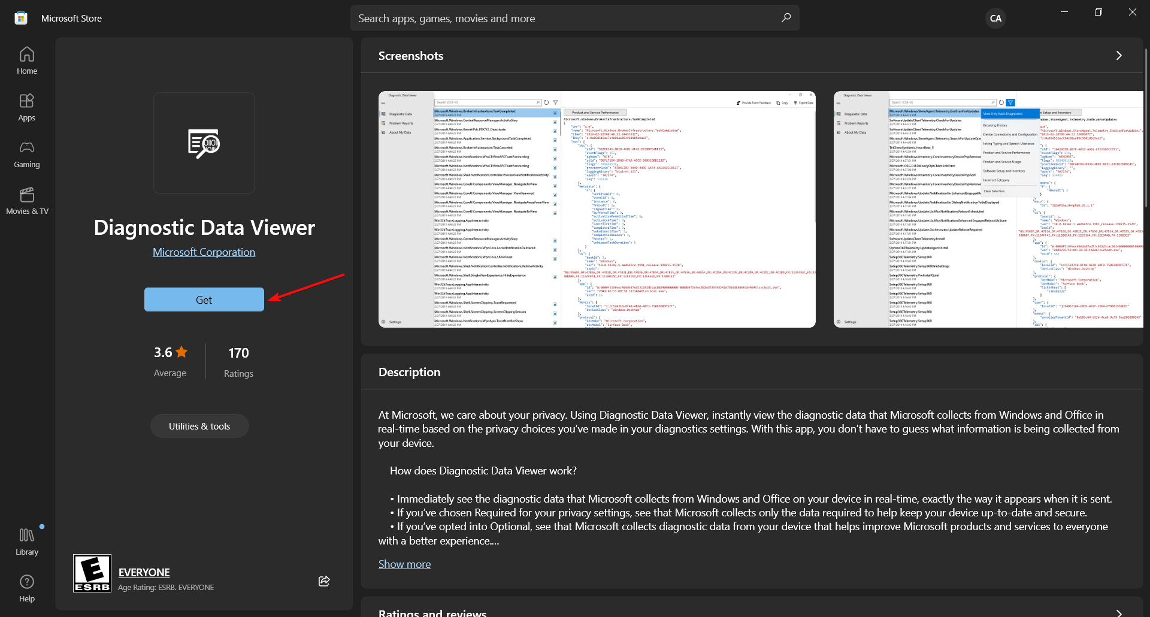Open the Home section in sidebar
1150x617 pixels.
tap(27, 61)
